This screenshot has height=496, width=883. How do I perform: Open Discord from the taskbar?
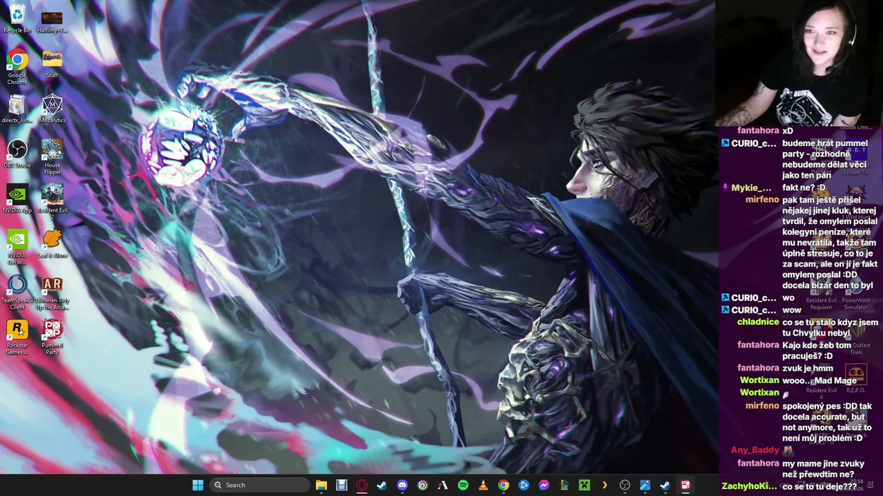point(402,485)
